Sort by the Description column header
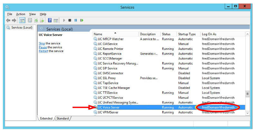This screenshot has height=130, width=255. coord(149,34)
